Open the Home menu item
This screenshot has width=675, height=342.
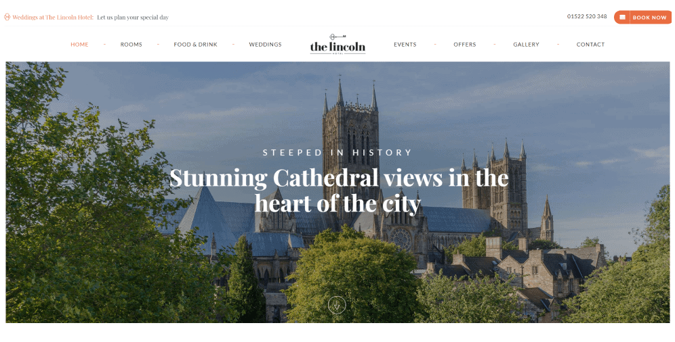coord(79,44)
